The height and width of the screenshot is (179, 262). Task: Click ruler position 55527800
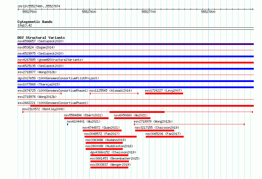tap(208, 12)
